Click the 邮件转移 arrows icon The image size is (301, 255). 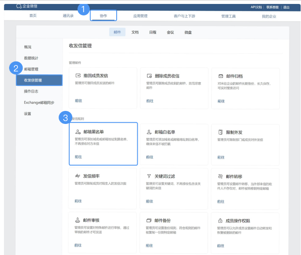coord(220,176)
